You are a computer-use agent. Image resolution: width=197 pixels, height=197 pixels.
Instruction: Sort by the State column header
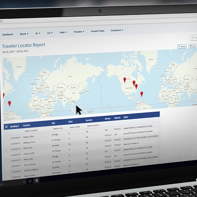tap(71, 121)
